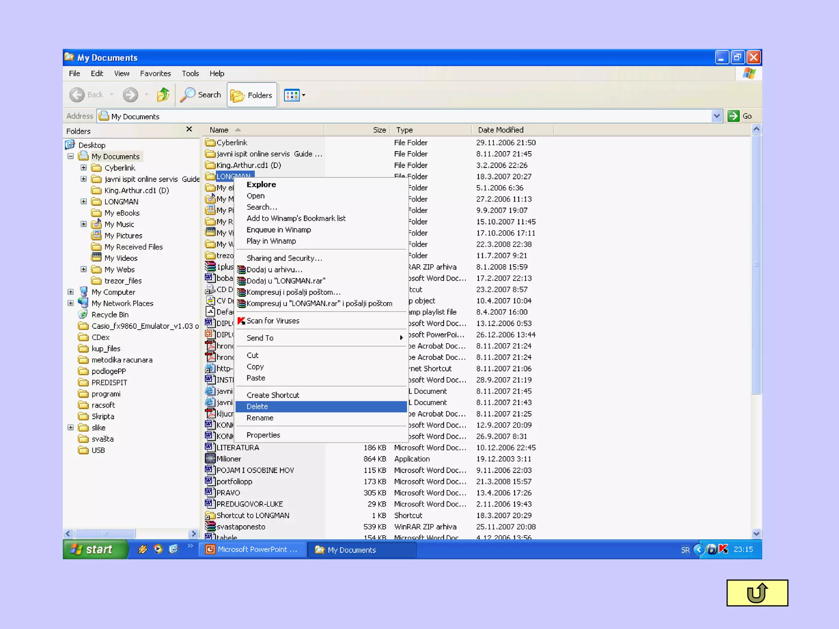This screenshot has height=629, width=839.
Task: Sort files by Date Modified column
Action: tap(501, 130)
